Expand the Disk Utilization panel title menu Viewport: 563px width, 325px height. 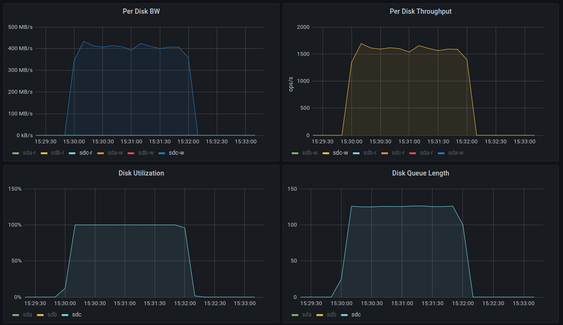(x=141, y=173)
